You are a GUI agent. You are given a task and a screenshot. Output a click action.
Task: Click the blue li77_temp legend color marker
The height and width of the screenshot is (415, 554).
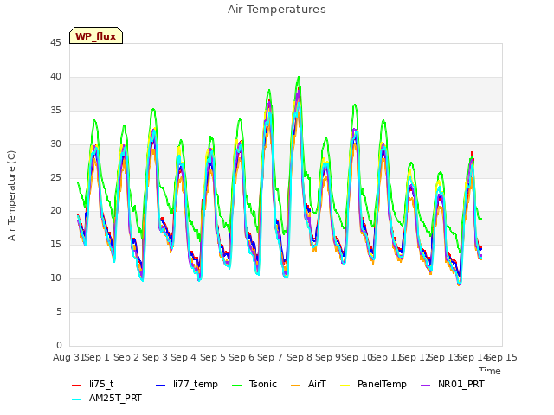(160, 385)
